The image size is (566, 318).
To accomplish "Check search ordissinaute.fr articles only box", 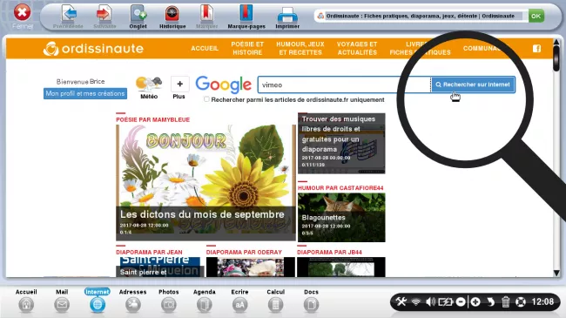I will coord(206,99).
